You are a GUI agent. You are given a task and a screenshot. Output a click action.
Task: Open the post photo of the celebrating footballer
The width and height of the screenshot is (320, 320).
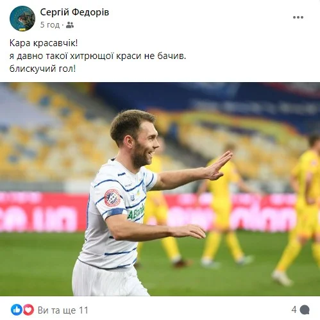[160, 189]
